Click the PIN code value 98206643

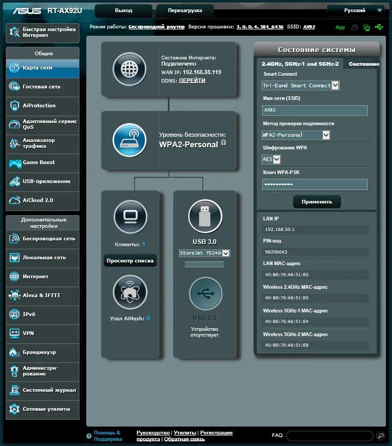click(x=276, y=252)
